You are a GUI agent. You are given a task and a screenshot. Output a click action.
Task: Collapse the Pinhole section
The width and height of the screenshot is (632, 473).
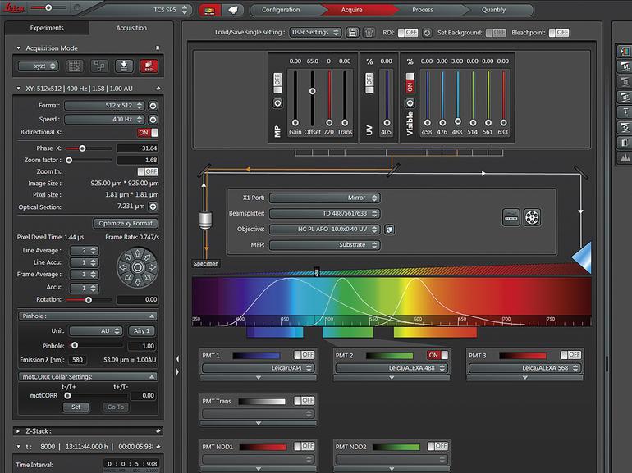click(152, 316)
